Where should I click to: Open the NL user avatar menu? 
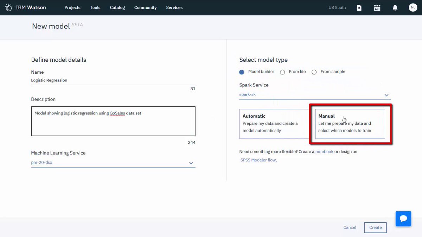point(413,7)
